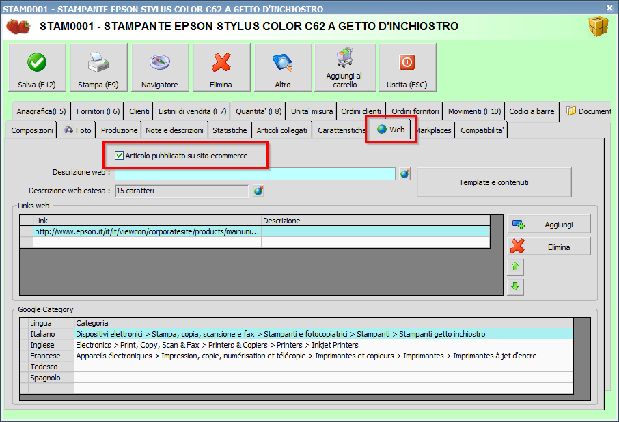Open the Ordini clienti tab
The height and width of the screenshot is (422, 619).
point(361,111)
